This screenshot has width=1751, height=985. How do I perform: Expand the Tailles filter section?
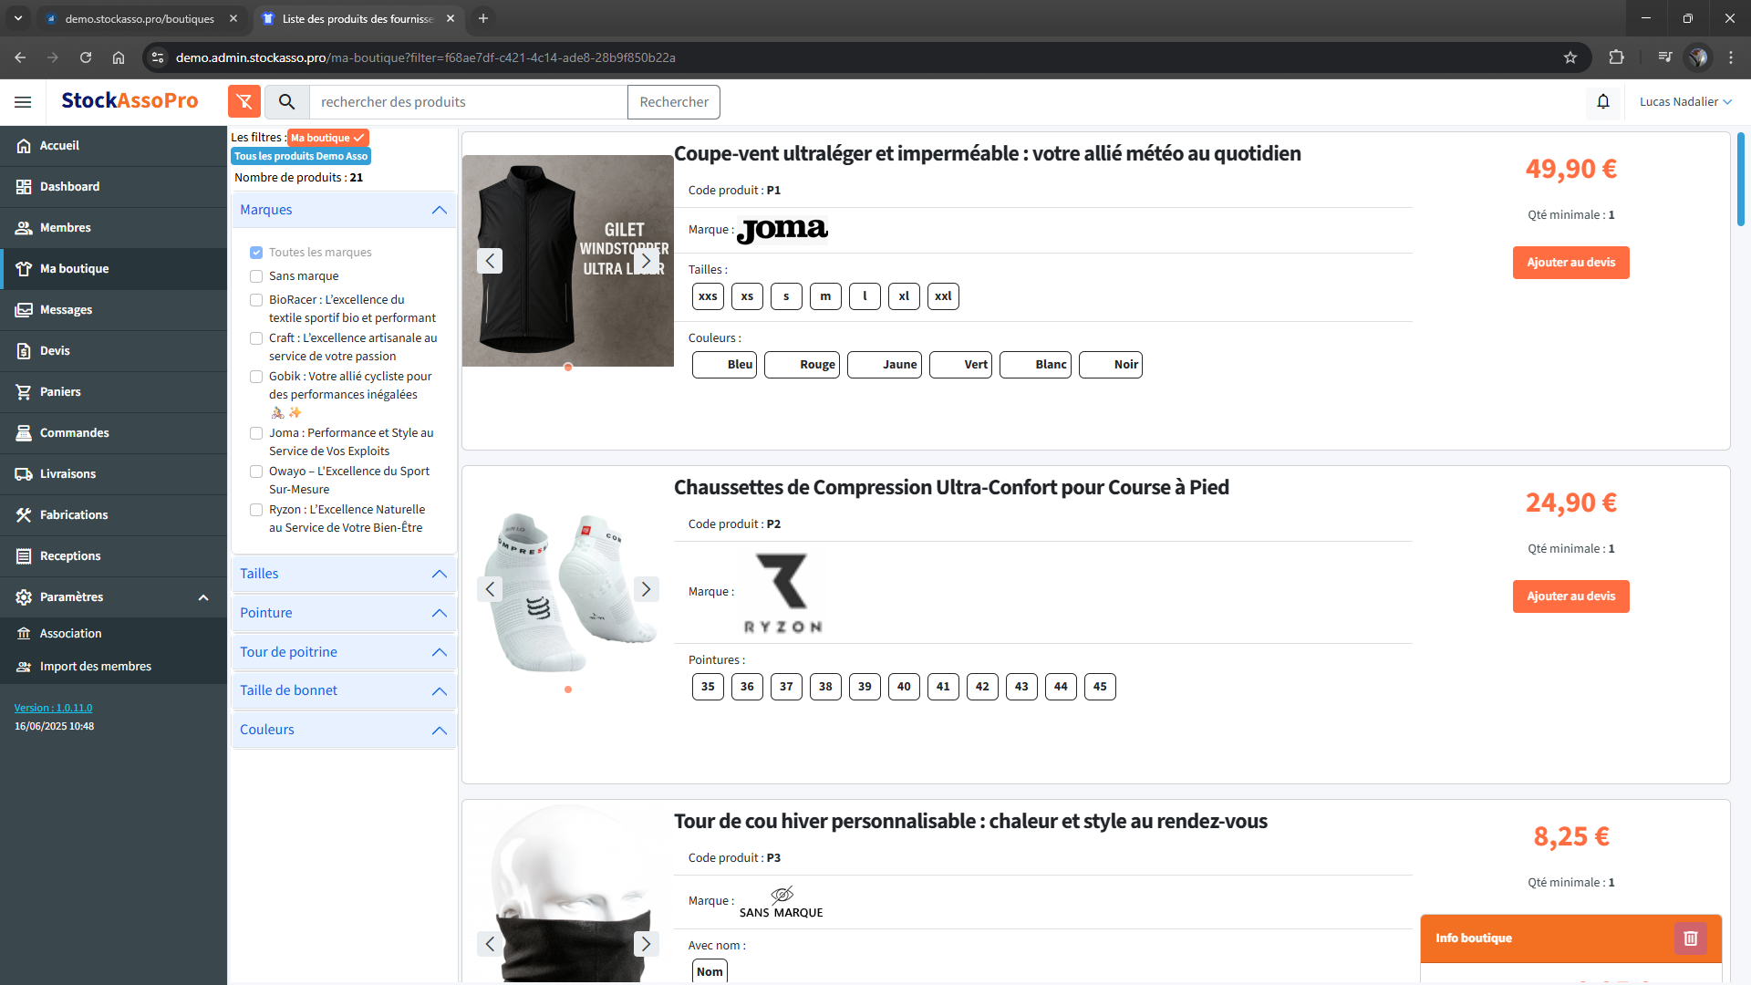point(344,574)
